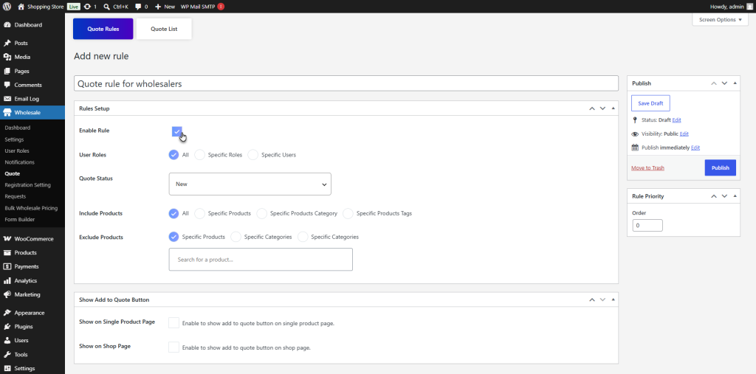Collapse Show Add to Quote Button panel
The image size is (756, 374).
[x=614, y=299]
